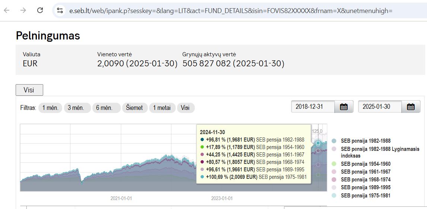Toggle SEB pensija 1961-1967 legend series
The image size is (427, 209).
[361, 172]
